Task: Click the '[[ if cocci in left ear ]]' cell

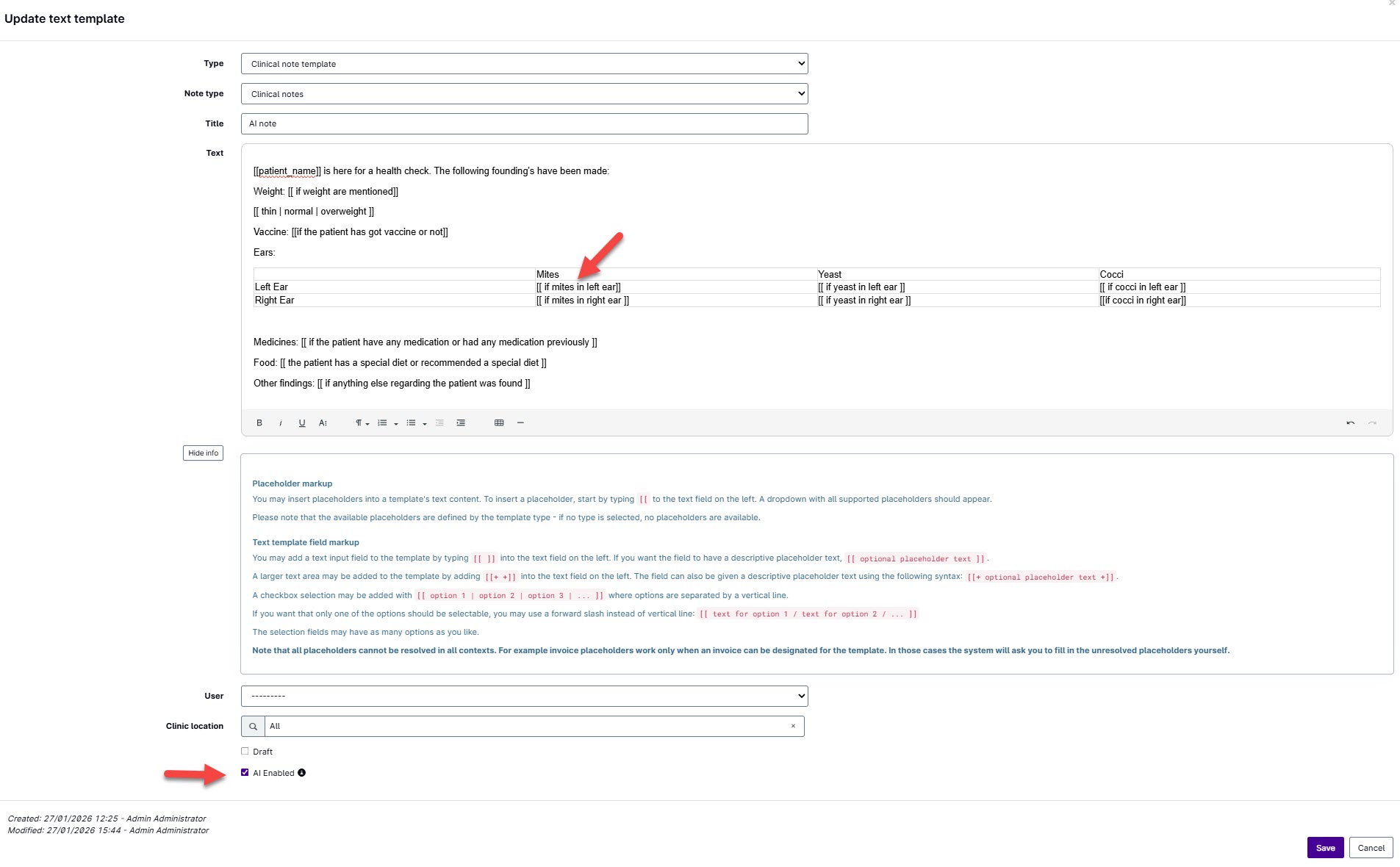Action: click(x=1239, y=287)
